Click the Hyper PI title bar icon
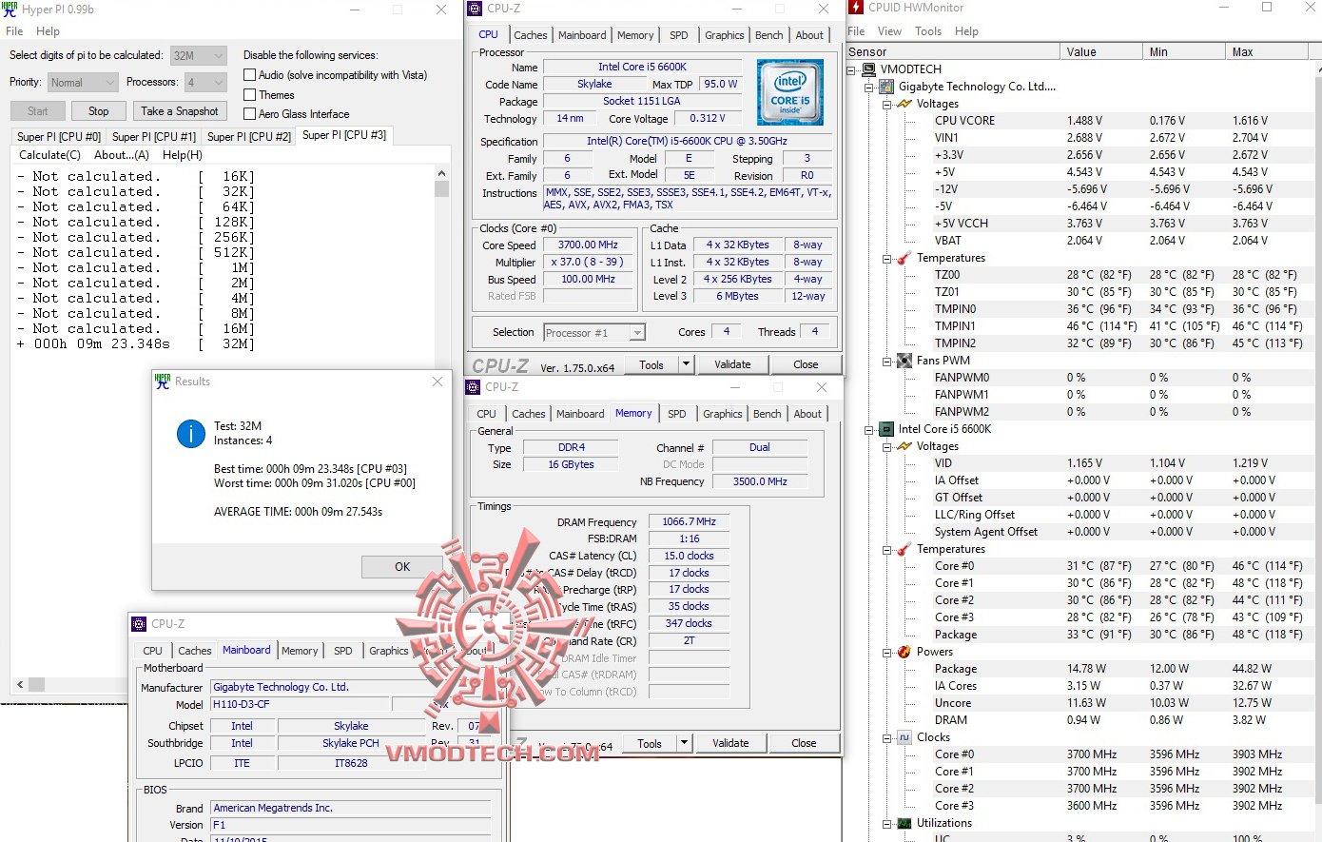The width and height of the screenshot is (1322, 842). [x=10, y=10]
